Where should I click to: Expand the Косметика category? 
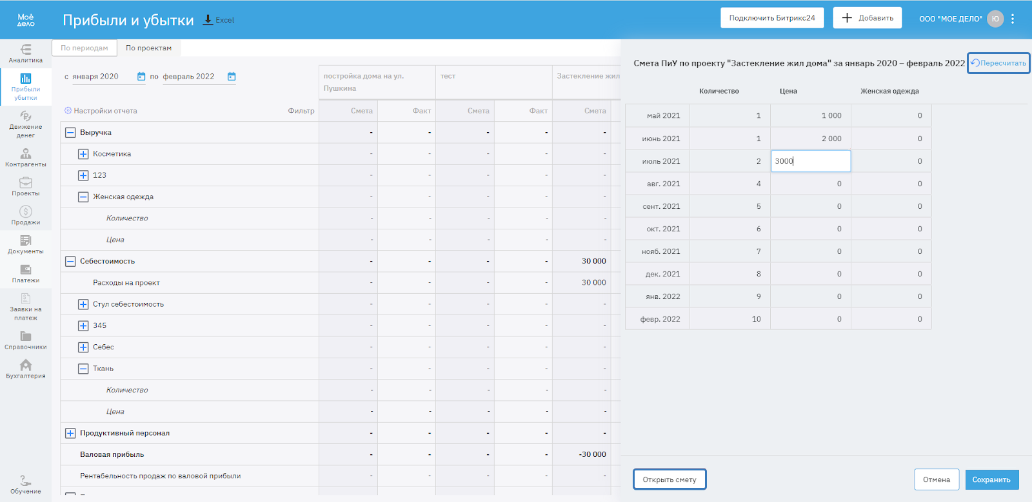83,154
